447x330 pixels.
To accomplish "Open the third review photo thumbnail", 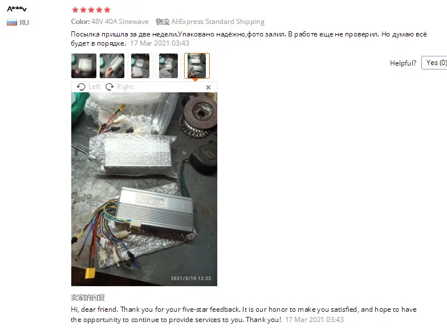I will [140, 66].
